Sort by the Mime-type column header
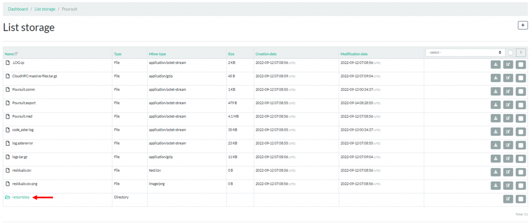The height and width of the screenshot is (223, 532). [x=157, y=54]
